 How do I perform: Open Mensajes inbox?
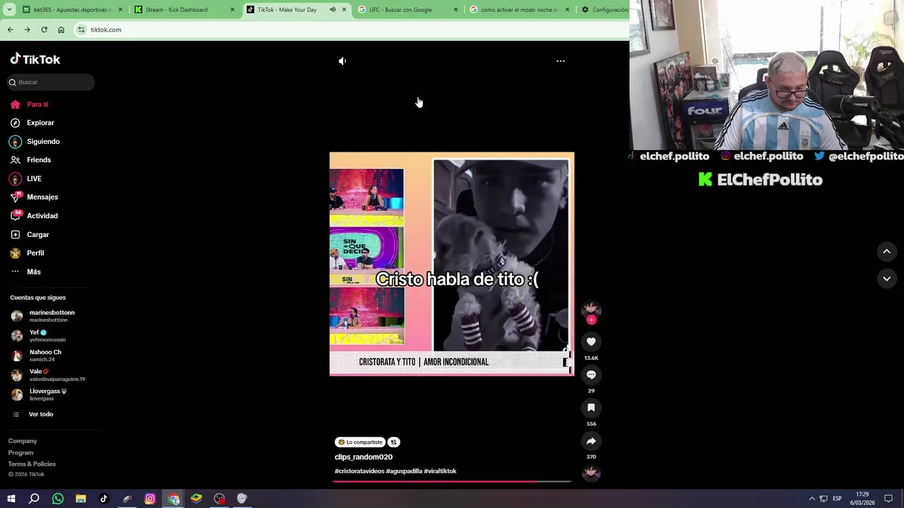coord(42,197)
